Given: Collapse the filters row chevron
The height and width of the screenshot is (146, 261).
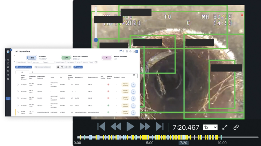Looking at the screenshot, I should [x=14, y=62].
